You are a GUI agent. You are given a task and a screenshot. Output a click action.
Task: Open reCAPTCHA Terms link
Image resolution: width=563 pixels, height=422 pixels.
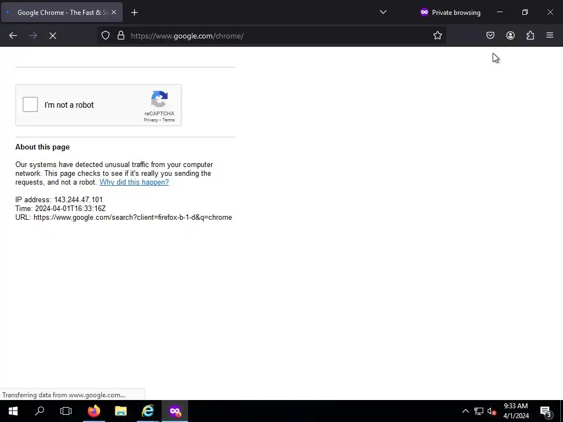168,120
